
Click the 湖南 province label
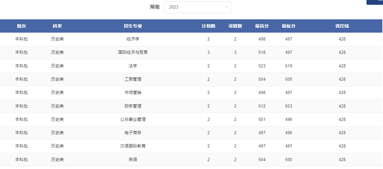tap(154, 7)
